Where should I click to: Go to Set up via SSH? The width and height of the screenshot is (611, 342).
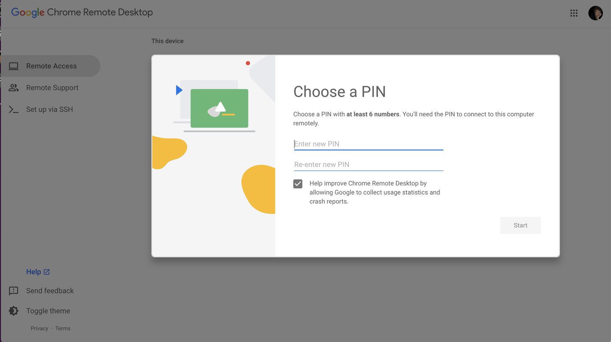coord(50,109)
